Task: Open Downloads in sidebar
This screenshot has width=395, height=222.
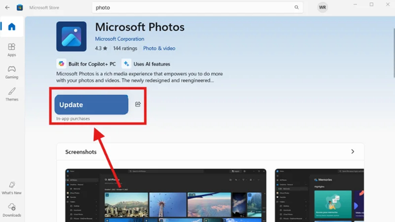Action: [12, 210]
